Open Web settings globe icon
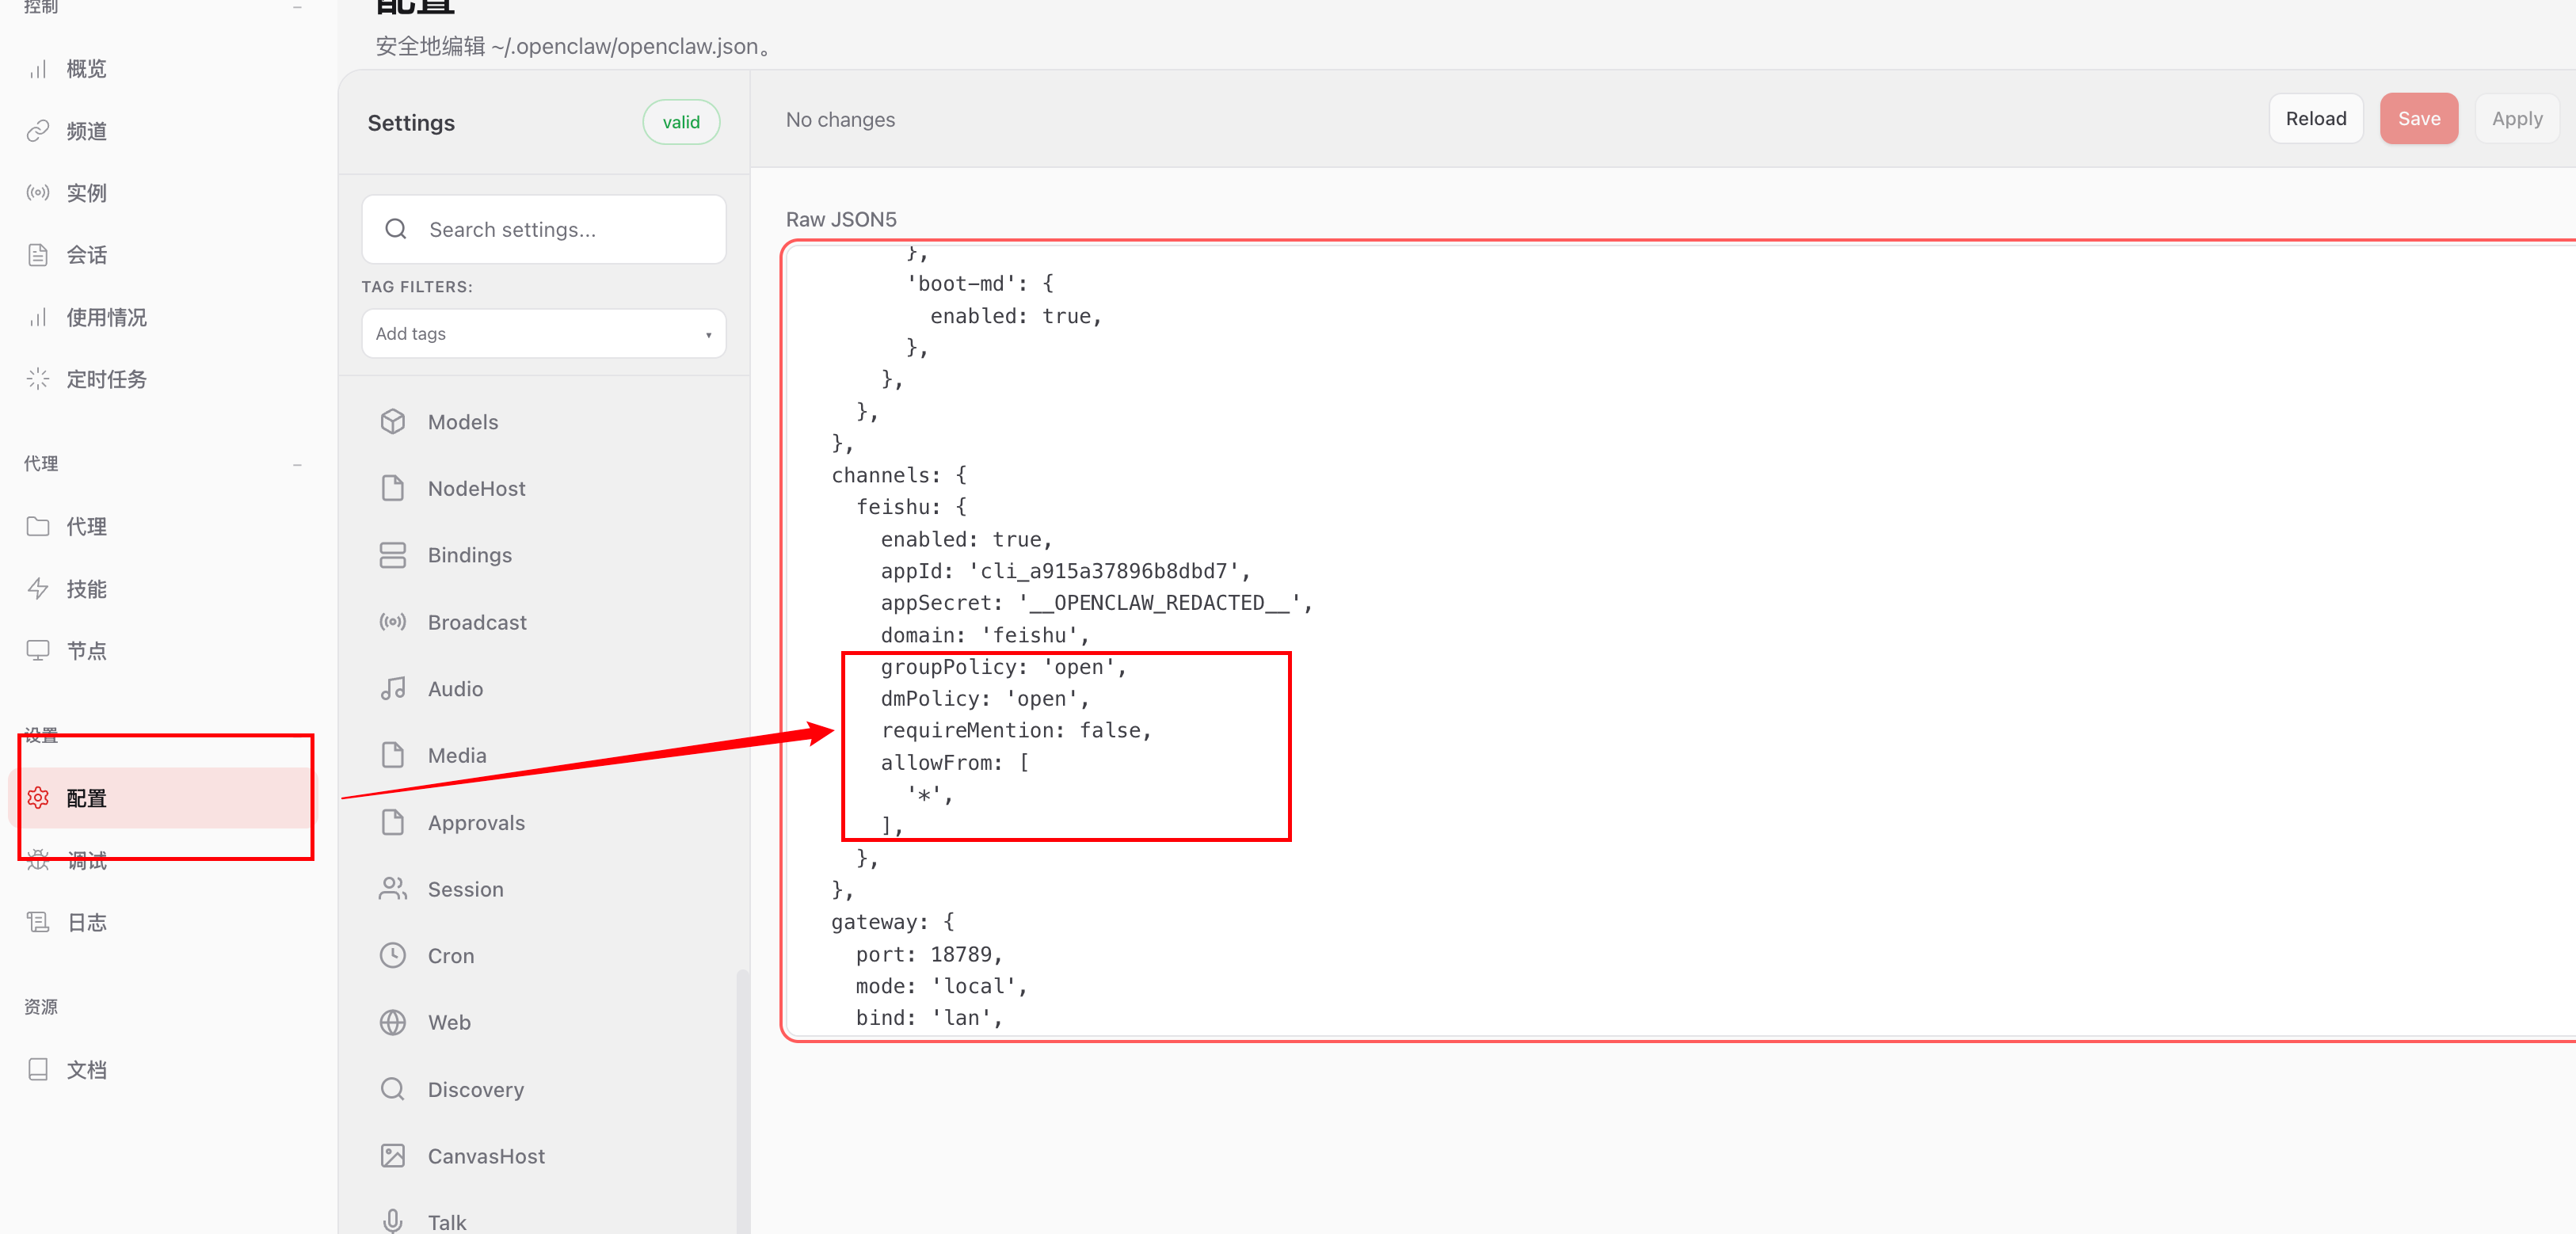2576x1234 pixels. click(392, 1022)
